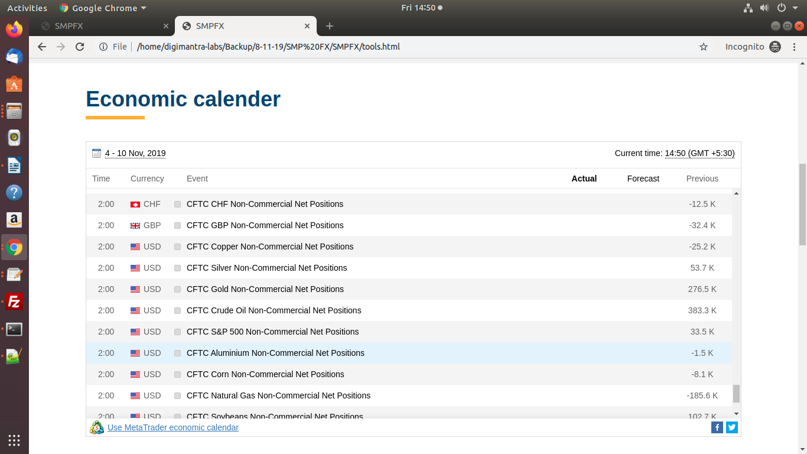Click the Facebook share icon
This screenshot has width=807, height=454.
(x=717, y=427)
